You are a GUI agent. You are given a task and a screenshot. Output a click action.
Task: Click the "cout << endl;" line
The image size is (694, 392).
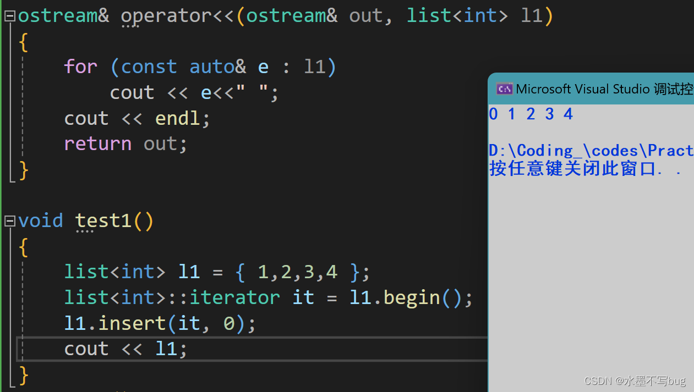137,118
